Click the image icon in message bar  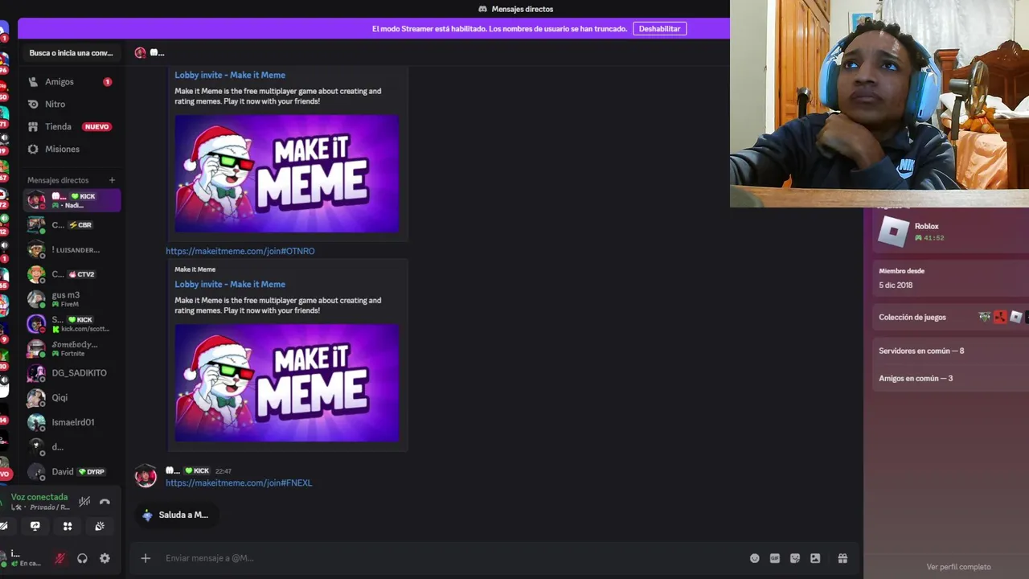(x=815, y=558)
